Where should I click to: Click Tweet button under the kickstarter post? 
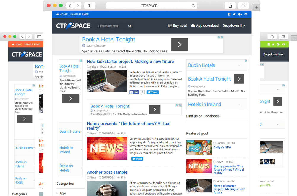[153, 92]
